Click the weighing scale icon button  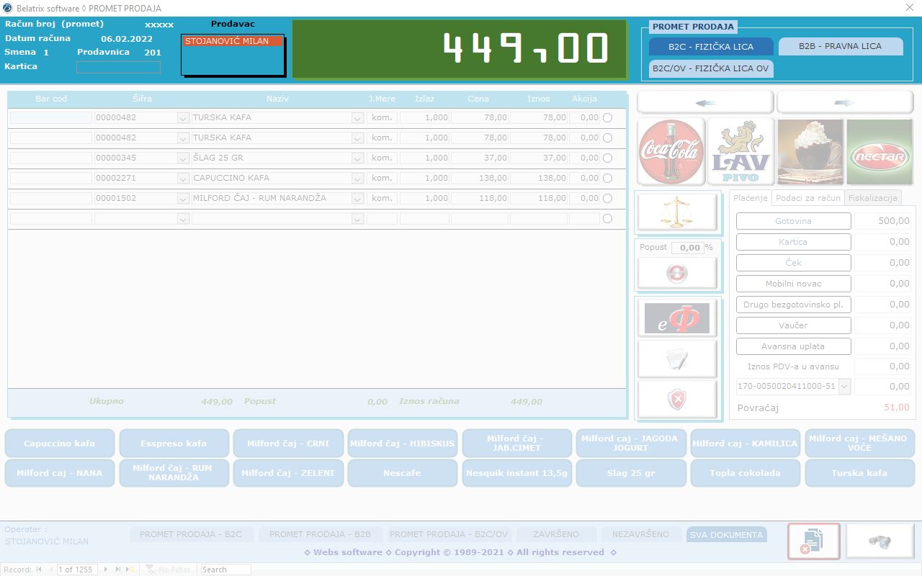pos(677,212)
